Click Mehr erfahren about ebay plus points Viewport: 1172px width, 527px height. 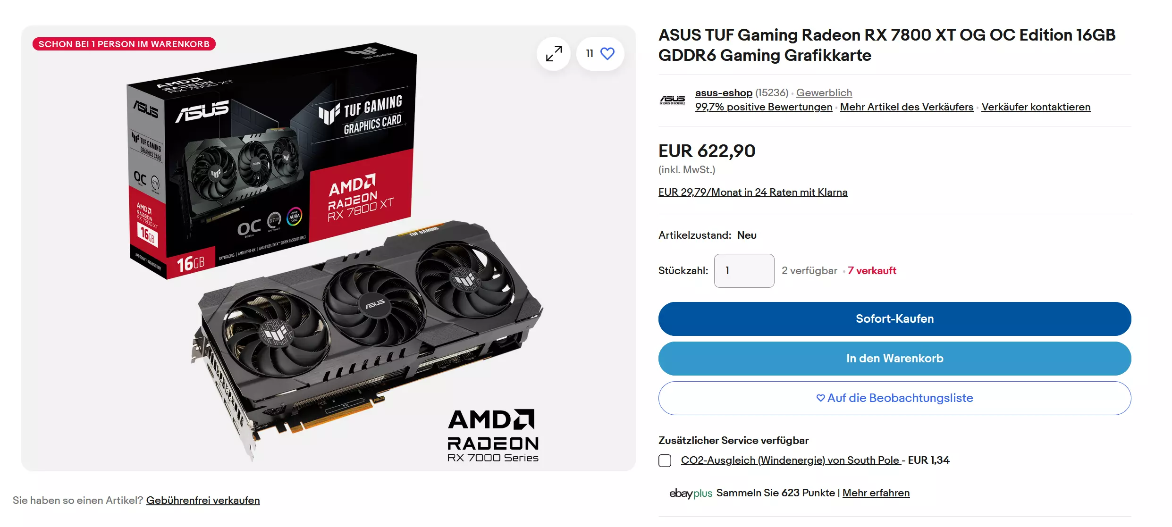(876, 493)
